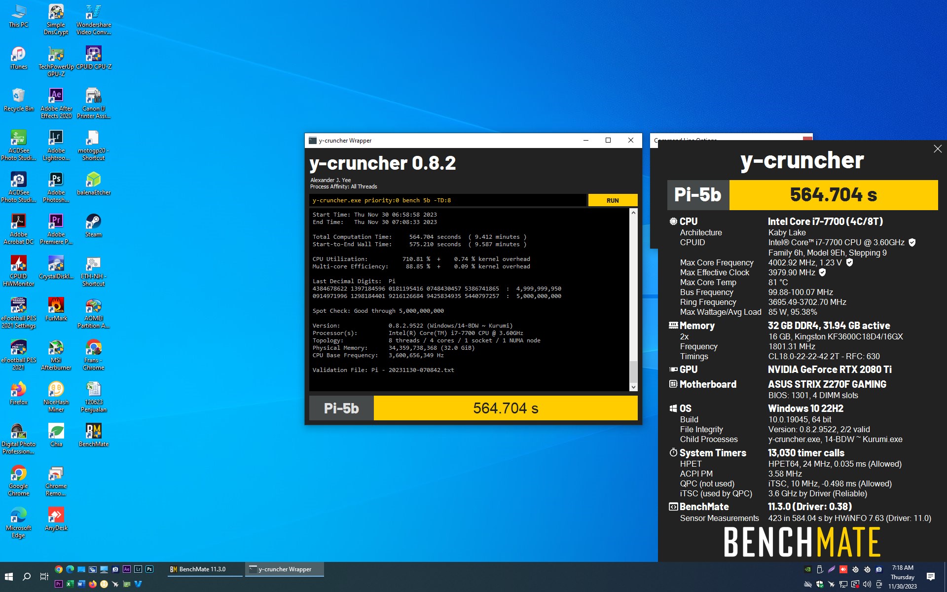Open Task View on the taskbar
The width and height of the screenshot is (947, 592).
[44, 577]
